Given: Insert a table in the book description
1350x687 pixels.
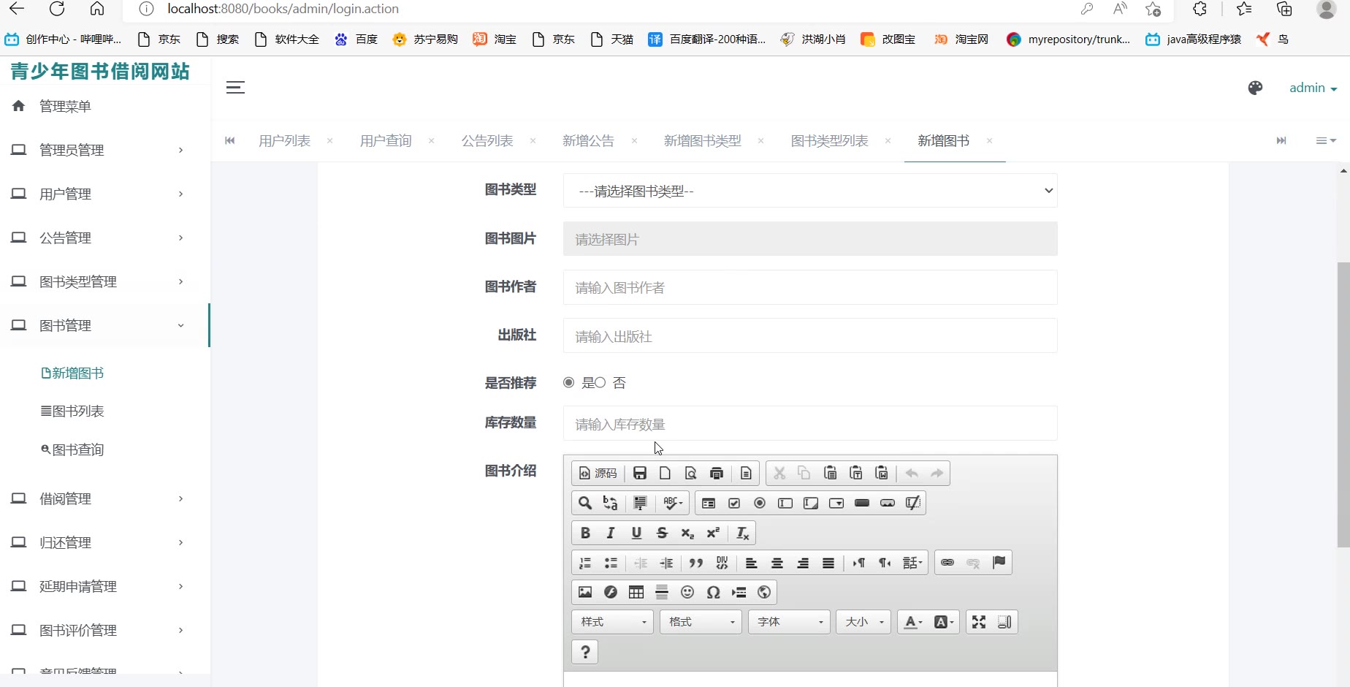Looking at the screenshot, I should (636, 592).
